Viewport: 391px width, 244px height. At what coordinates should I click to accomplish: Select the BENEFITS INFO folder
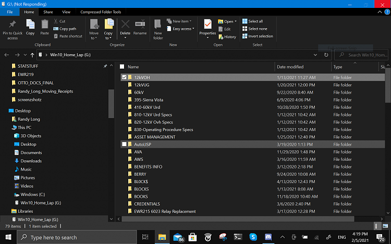(148, 166)
